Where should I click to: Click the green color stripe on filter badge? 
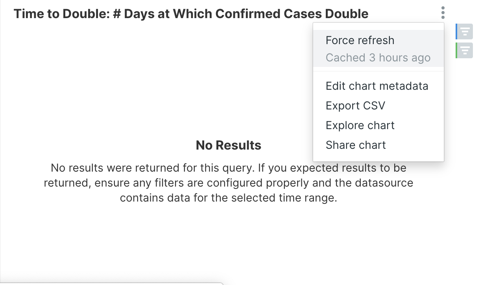[456, 50]
